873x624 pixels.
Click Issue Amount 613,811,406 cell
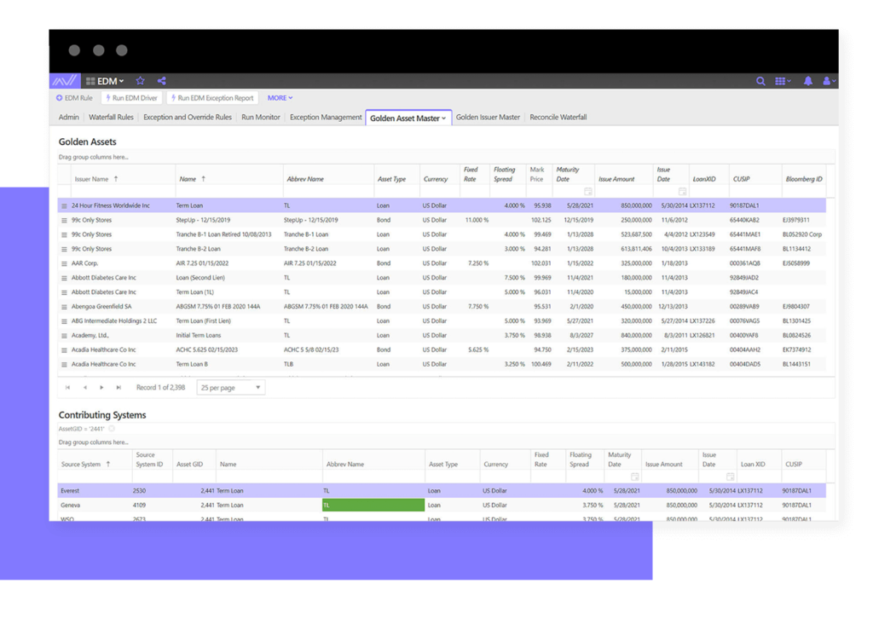pos(636,250)
